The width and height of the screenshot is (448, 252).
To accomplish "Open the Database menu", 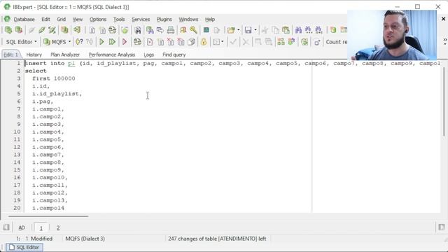I will click(24, 20).
